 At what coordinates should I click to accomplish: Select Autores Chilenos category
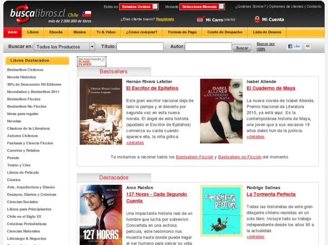[23, 136]
